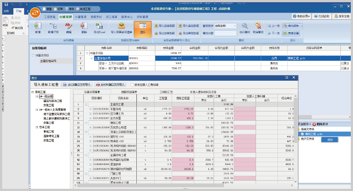
Task: Switch to the 计量管理 ribbon tab
Action: click(x=80, y=17)
